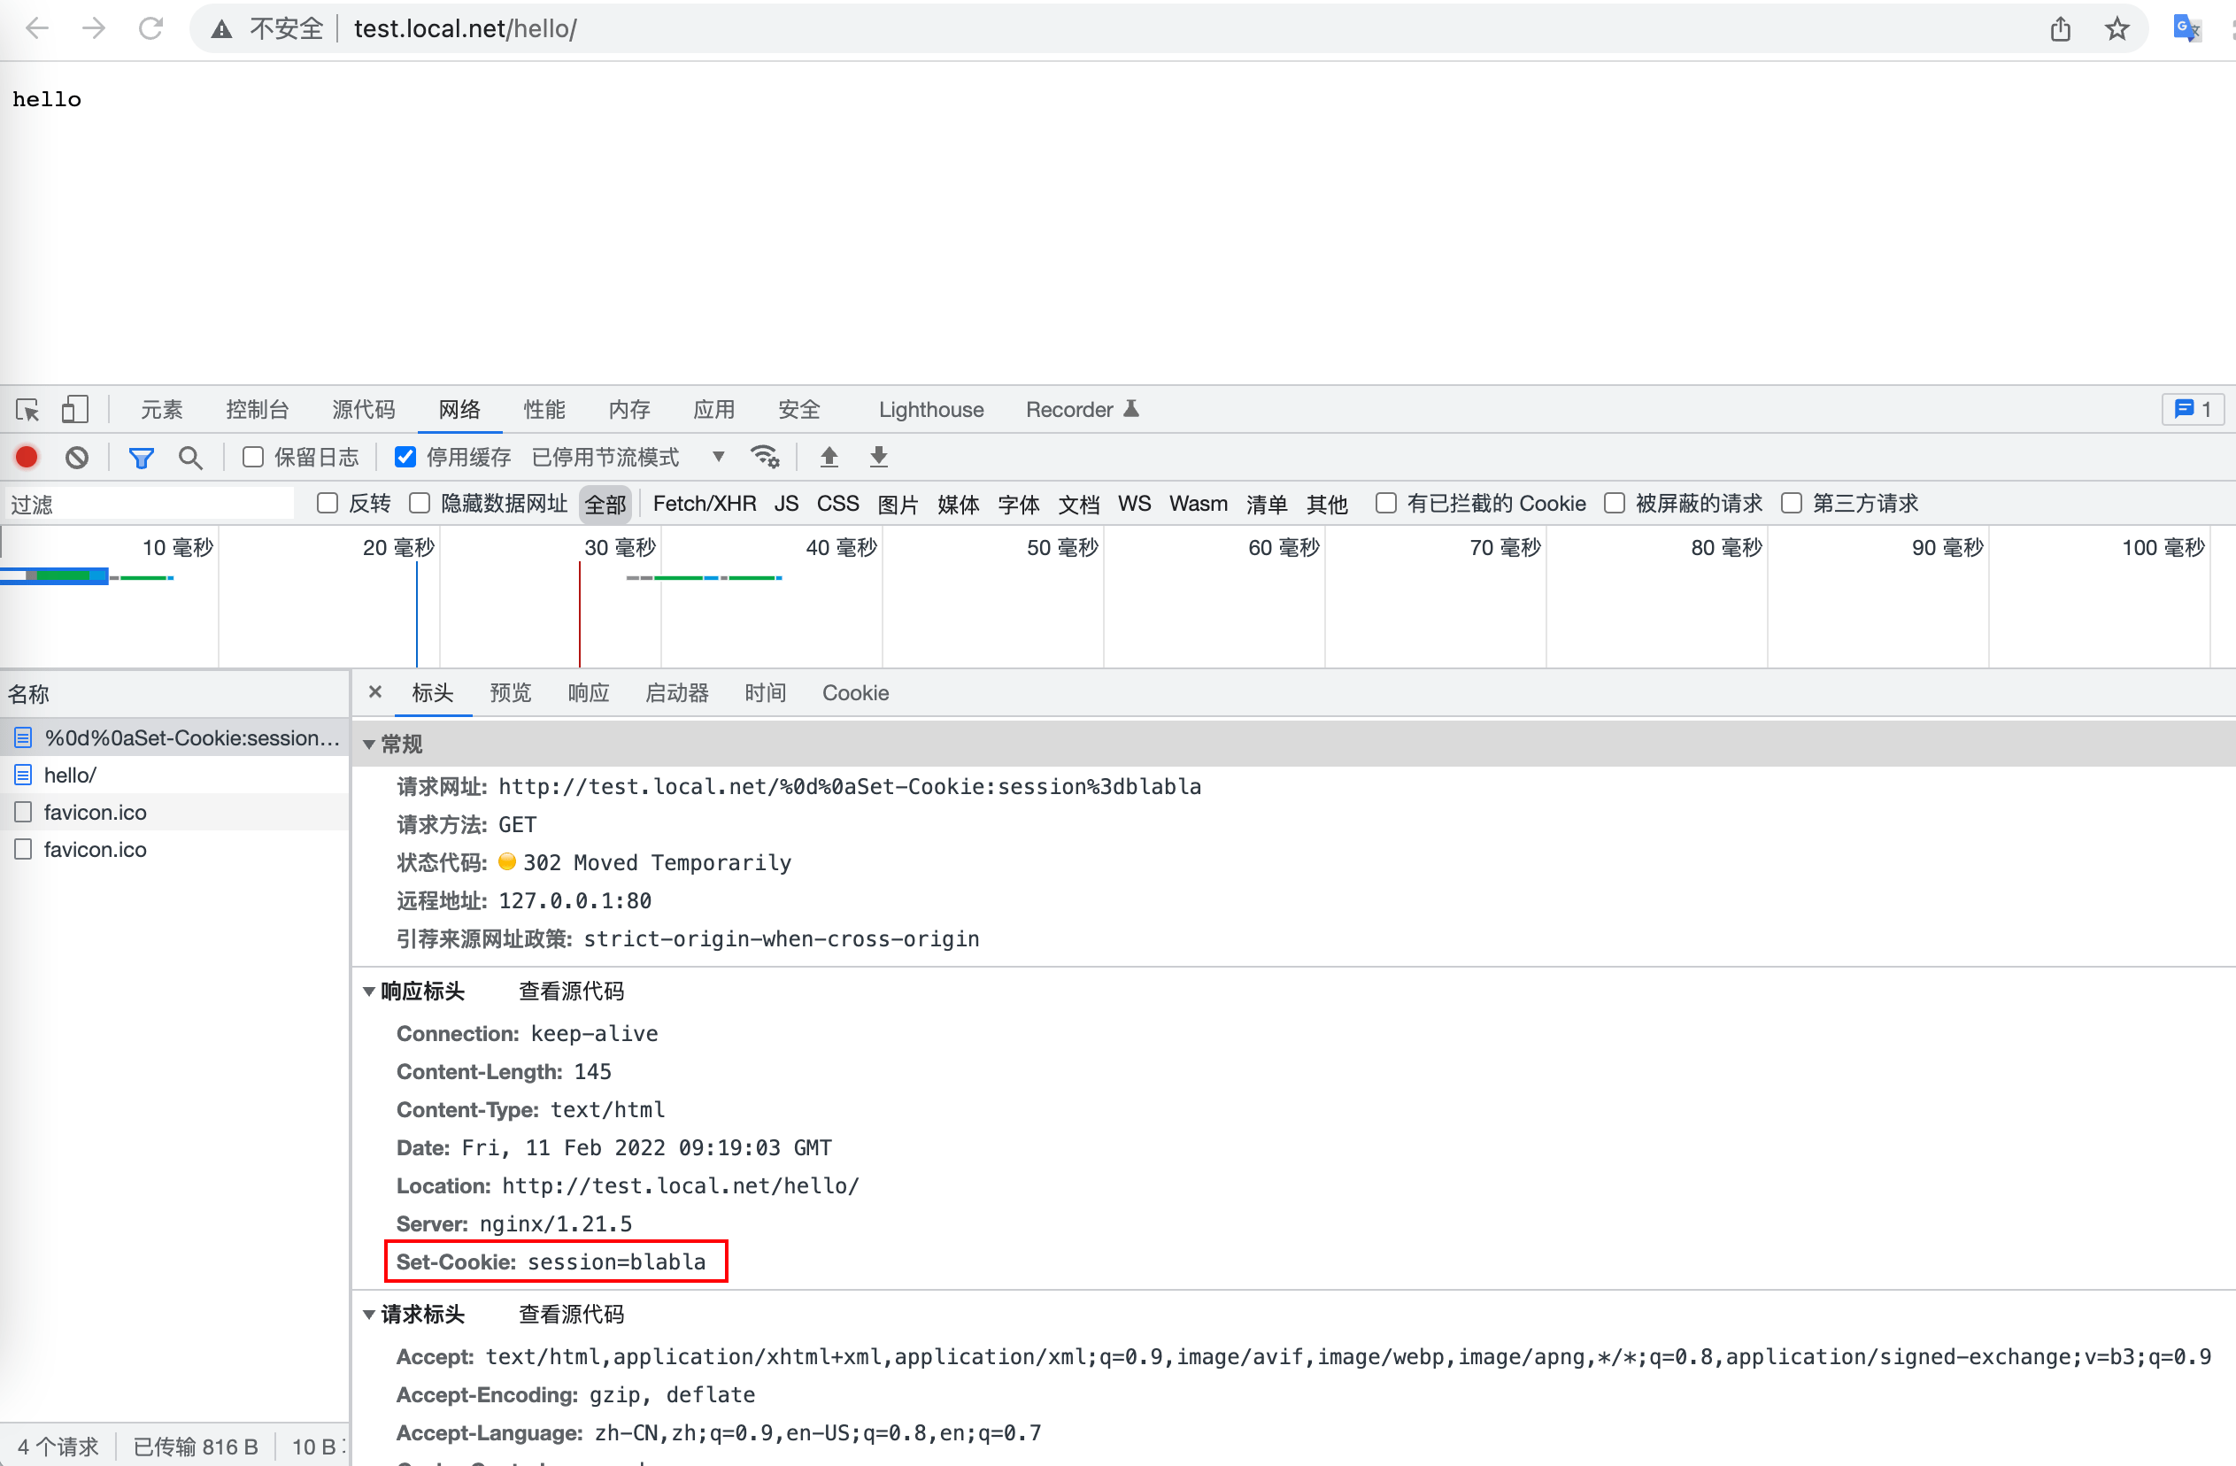Uncheck the 停用缓存 checkbox

pyautogui.click(x=405, y=458)
